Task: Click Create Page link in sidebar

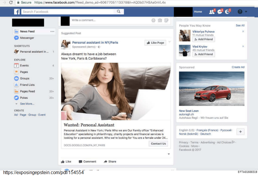Action: click(x=23, y=115)
